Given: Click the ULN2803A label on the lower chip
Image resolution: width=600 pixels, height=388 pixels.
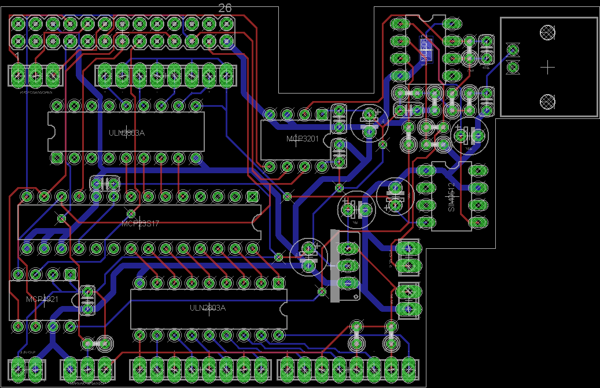Looking at the screenshot, I should [x=208, y=308].
